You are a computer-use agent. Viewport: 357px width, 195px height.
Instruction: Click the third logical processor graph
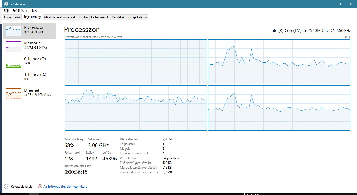point(136,108)
